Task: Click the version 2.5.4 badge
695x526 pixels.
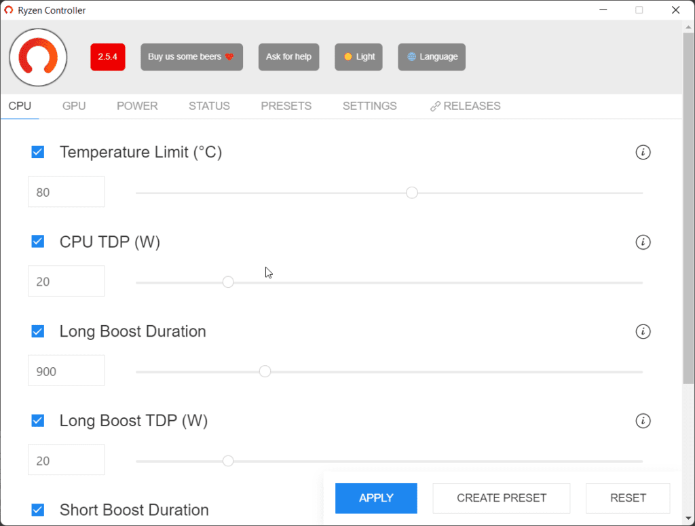Action: point(108,57)
